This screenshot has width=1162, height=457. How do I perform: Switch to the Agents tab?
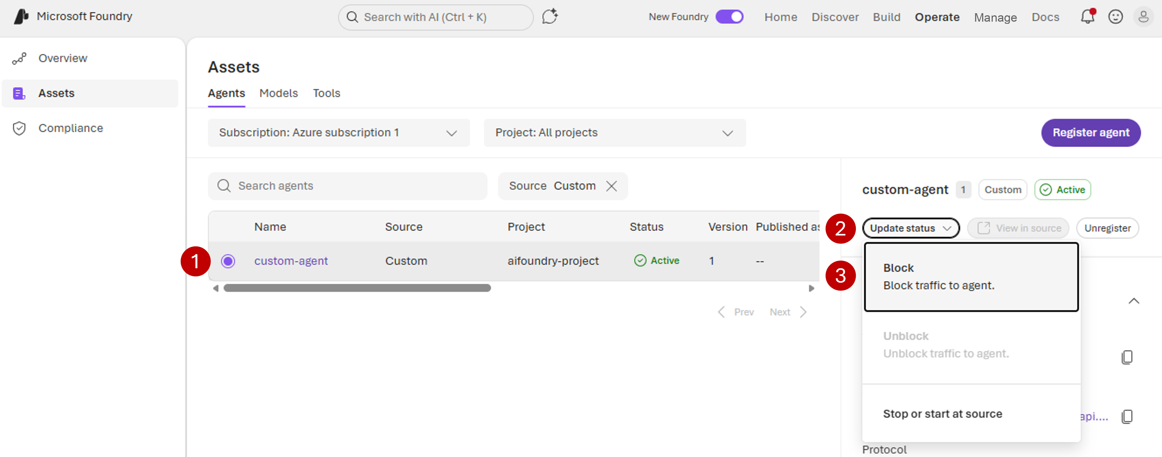(x=226, y=93)
